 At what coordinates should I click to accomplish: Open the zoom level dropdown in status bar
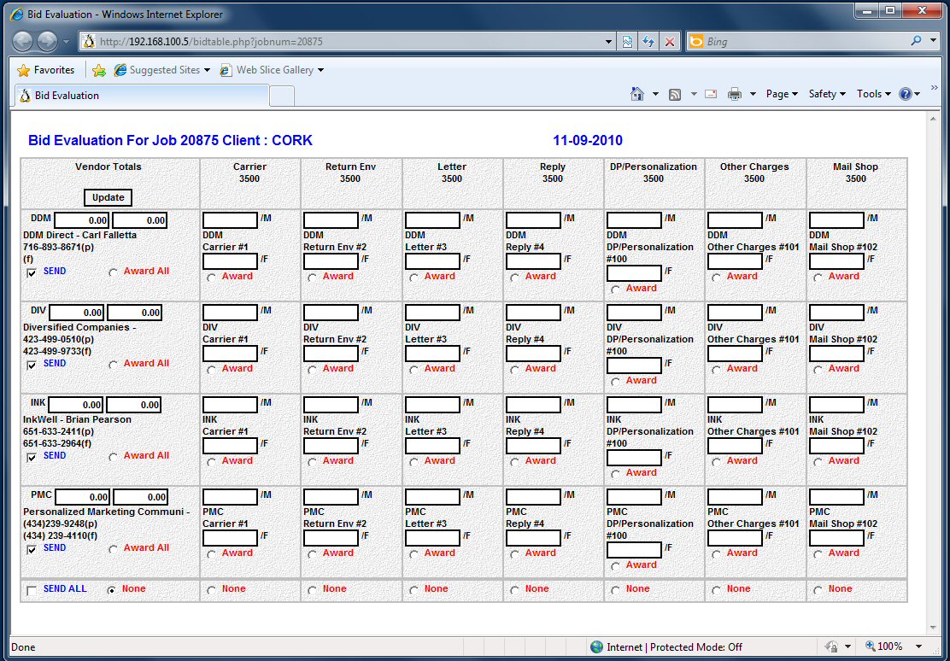point(918,647)
